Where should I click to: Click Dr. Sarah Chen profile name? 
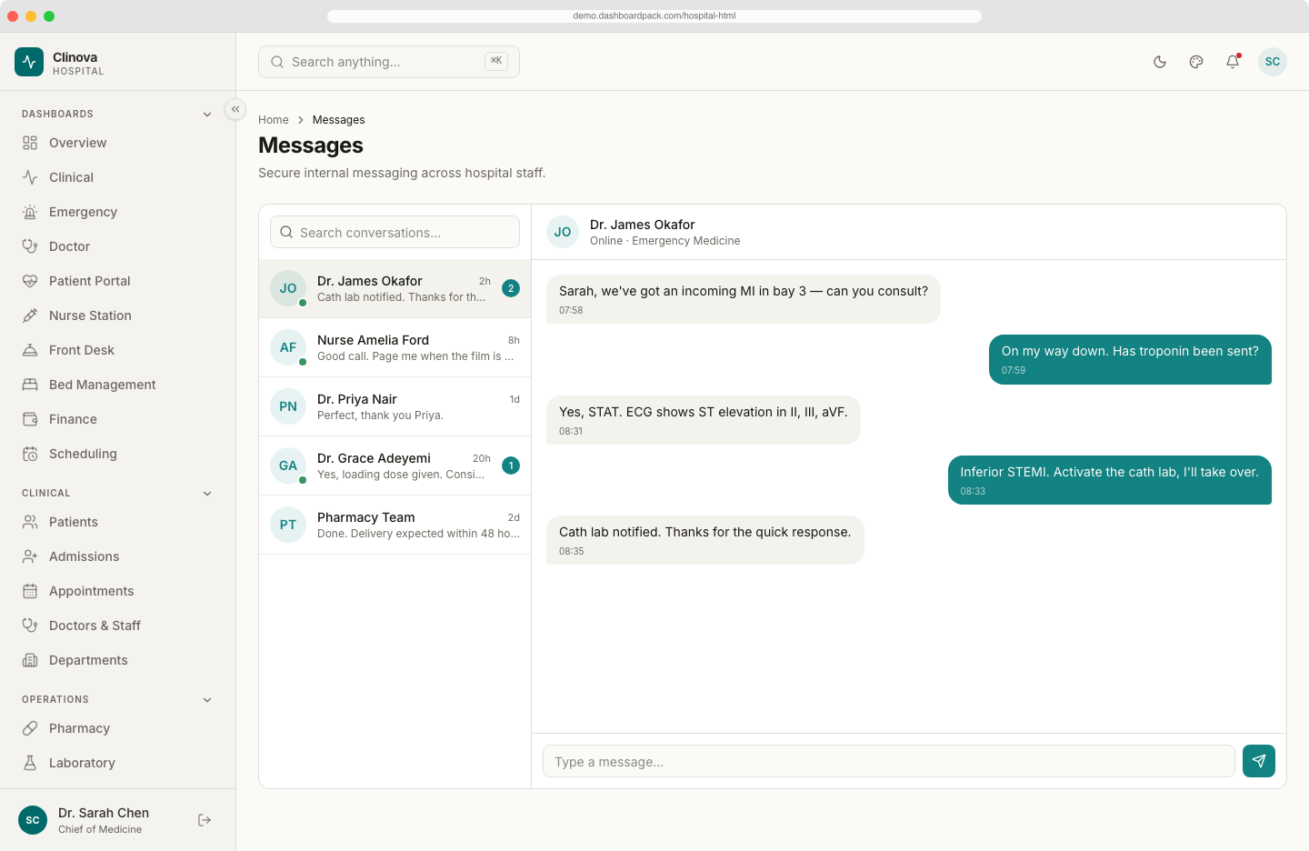[104, 813]
